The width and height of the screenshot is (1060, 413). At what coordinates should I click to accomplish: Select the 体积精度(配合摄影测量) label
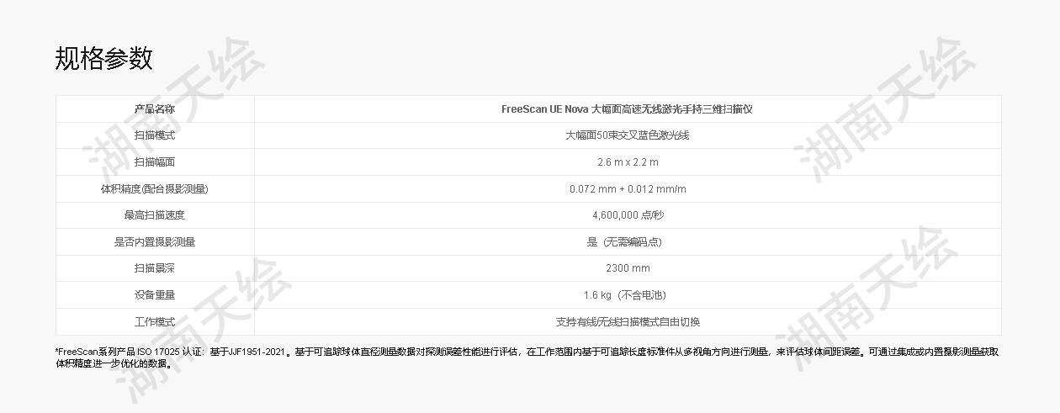[x=155, y=188]
